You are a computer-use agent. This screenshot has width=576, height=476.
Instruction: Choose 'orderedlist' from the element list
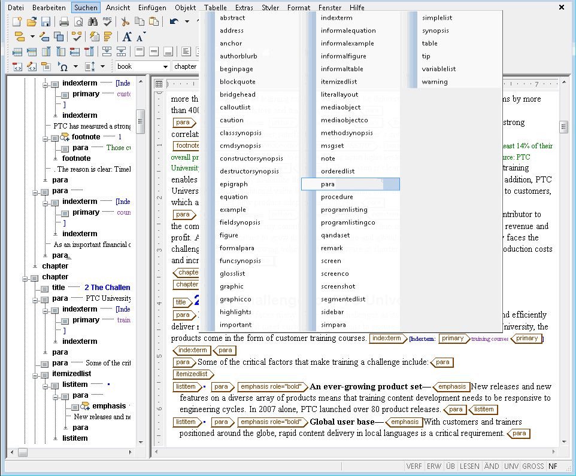[338, 171]
